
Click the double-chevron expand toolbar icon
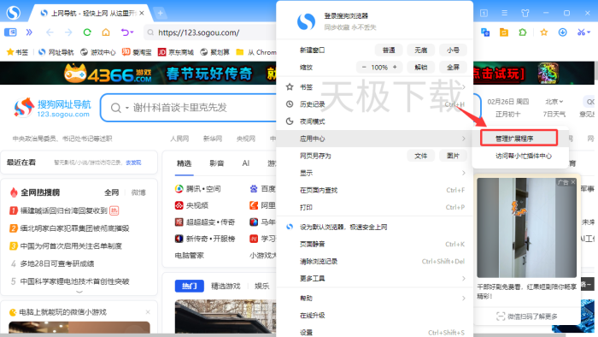29,33
